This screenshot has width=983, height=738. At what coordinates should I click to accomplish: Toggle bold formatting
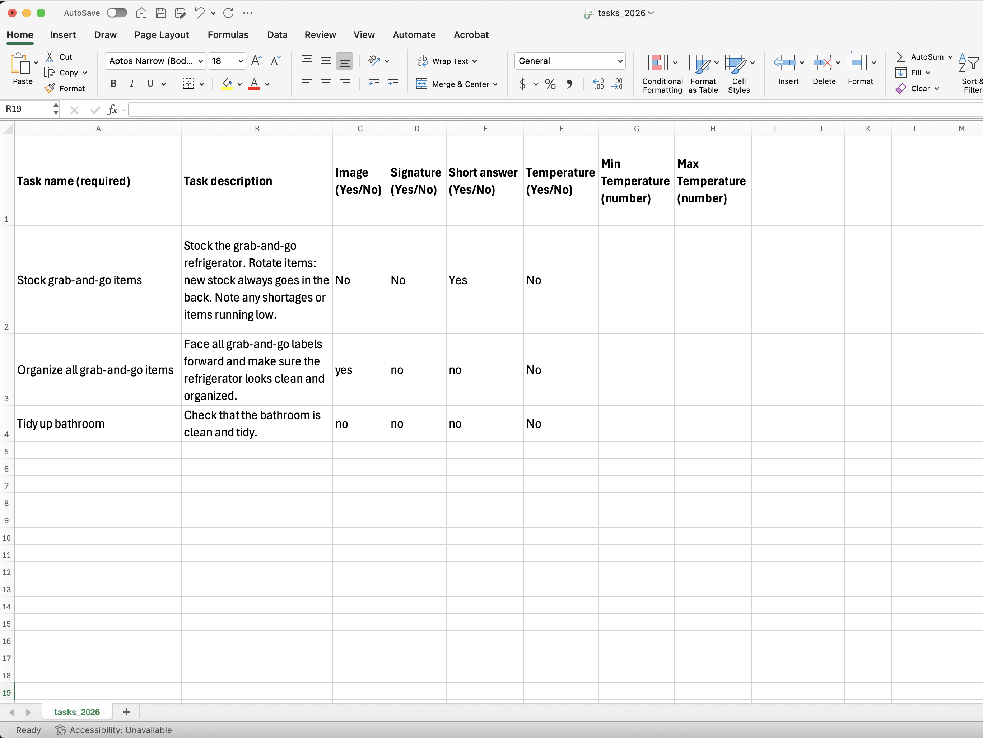coord(113,84)
